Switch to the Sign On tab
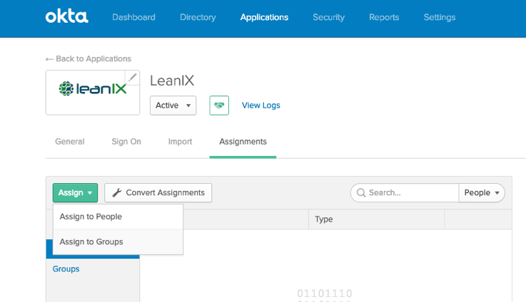Viewport: 526px width, 302px height. 126,142
